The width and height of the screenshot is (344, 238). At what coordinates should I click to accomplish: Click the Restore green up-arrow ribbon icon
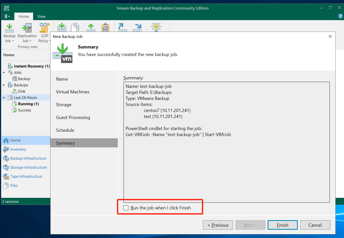91,27
